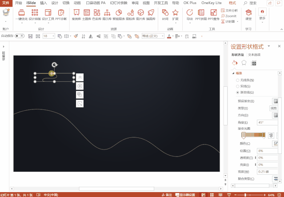This screenshot has width=284, height=197.
Task: Switch to OK Plus tab
Action: coord(190,3)
